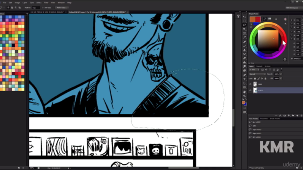303x170 pixels.
Task: Click the lock transparent pixels icon
Action: [255, 79]
